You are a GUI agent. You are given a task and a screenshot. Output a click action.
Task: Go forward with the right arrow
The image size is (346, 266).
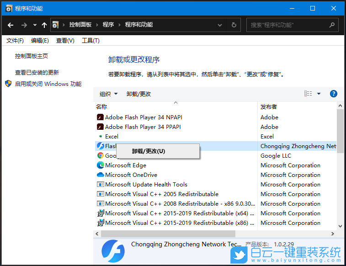(x=24, y=25)
